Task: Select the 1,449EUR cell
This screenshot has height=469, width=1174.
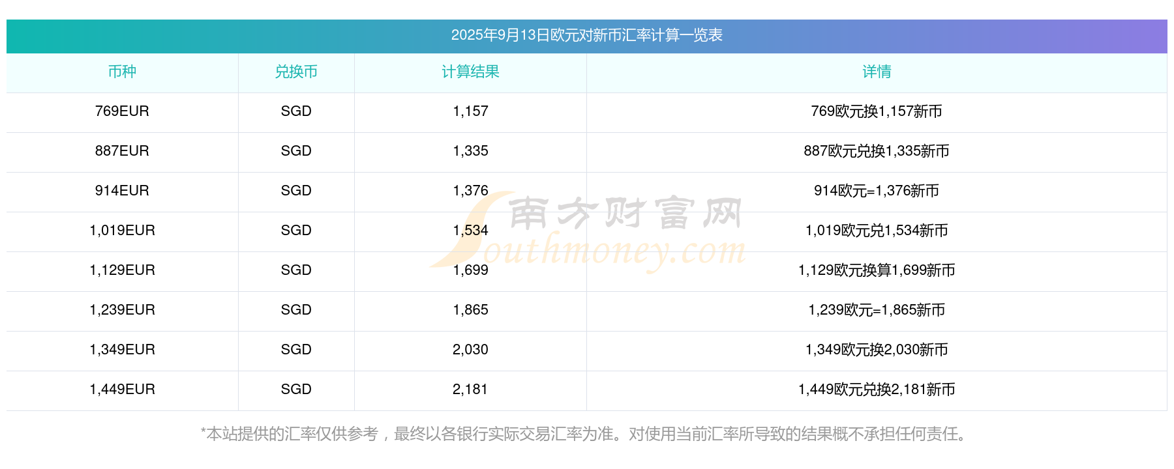Action: point(122,390)
